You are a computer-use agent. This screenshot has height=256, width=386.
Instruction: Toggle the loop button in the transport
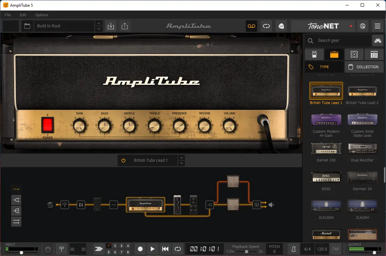(178, 249)
